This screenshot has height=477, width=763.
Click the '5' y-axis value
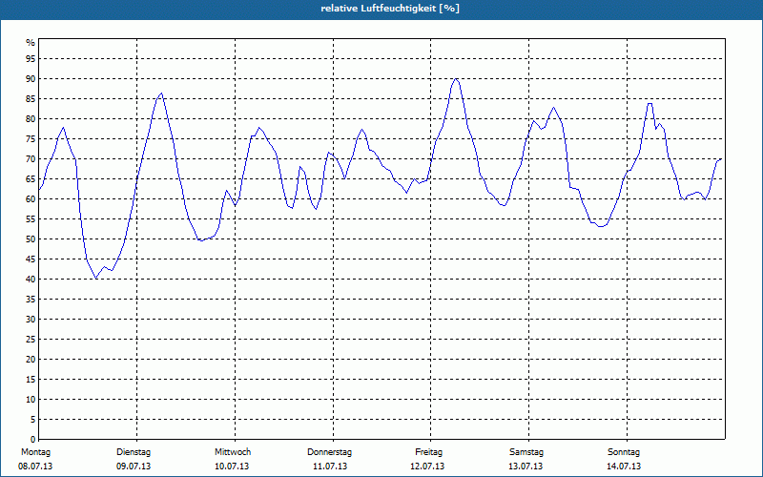click(x=33, y=419)
